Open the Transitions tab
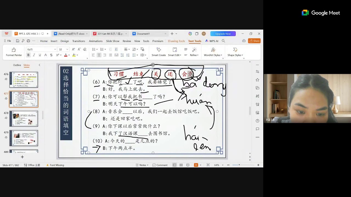This screenshot has width=351, height=197. (79, 41)
